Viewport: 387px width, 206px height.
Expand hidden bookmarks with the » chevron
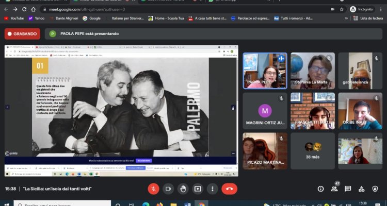point(347,18)
